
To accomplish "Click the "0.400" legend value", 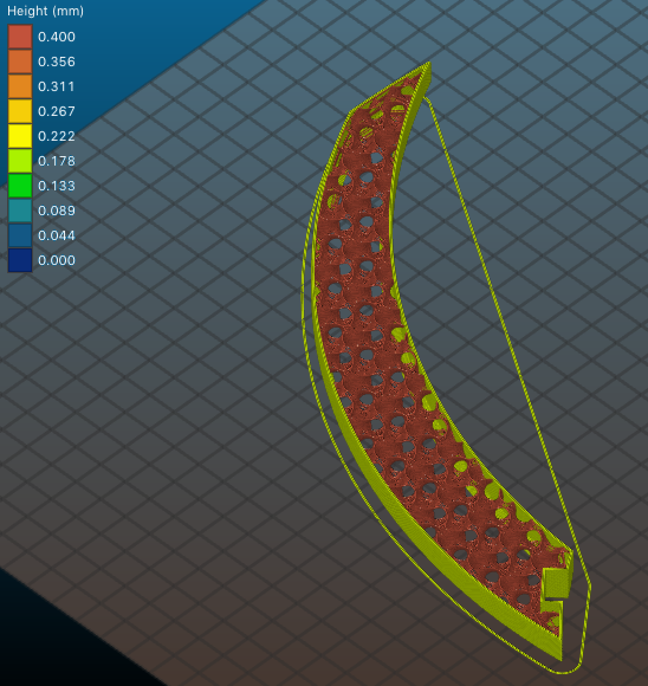I will pyautogui.click(x=56, y=37).
